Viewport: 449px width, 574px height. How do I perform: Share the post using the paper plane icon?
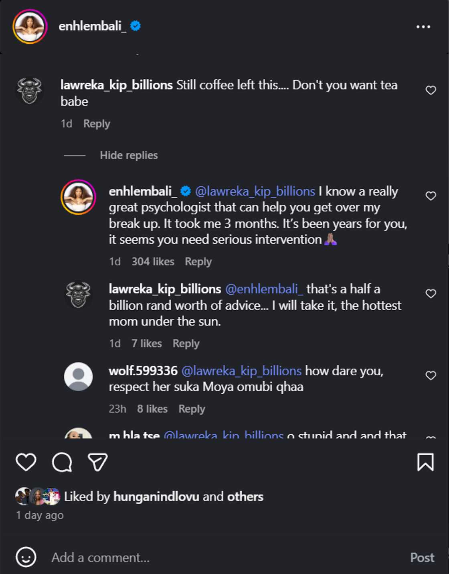coord(97,462)
